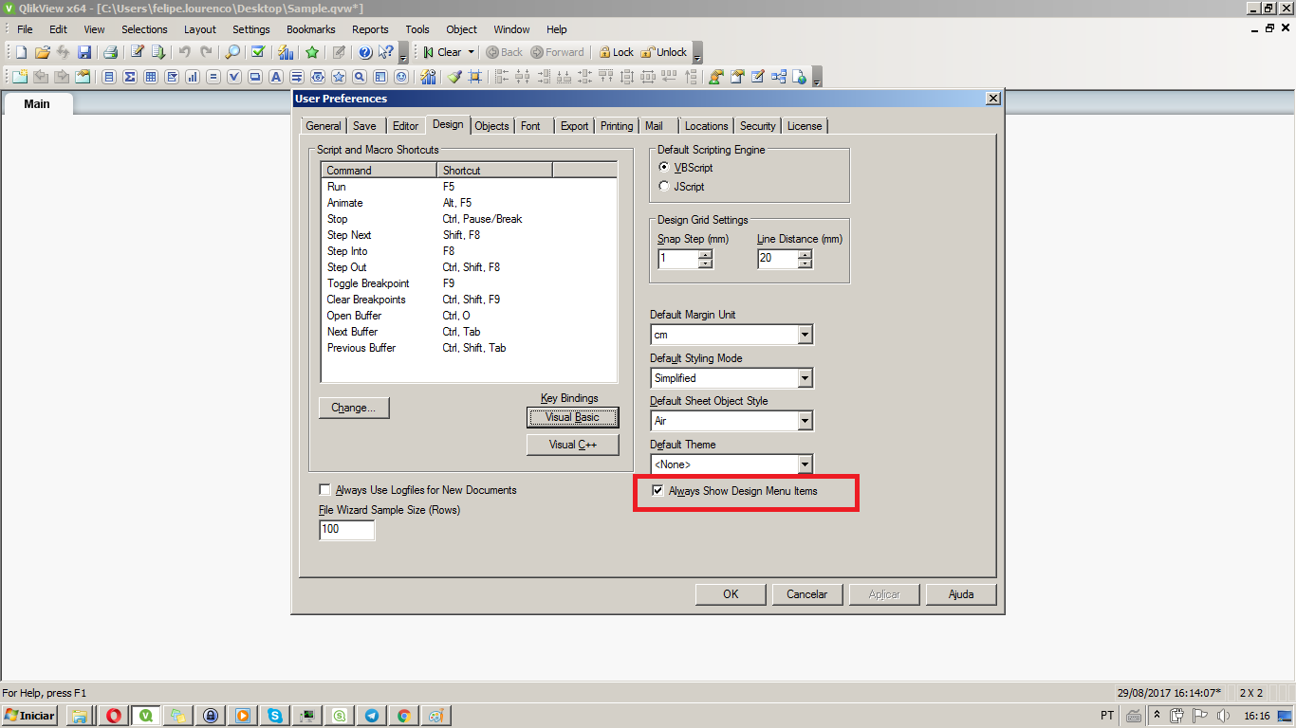Switch to the License preferences tab
This screenshot has height=728, width=1296.
(x=805, y=126)
